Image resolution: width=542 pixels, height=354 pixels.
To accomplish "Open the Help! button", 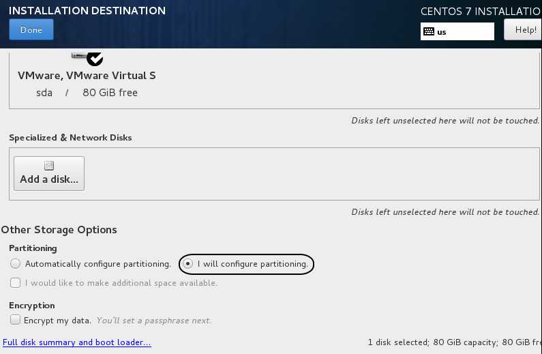I will pyautogui.click(x=523, y=30).
